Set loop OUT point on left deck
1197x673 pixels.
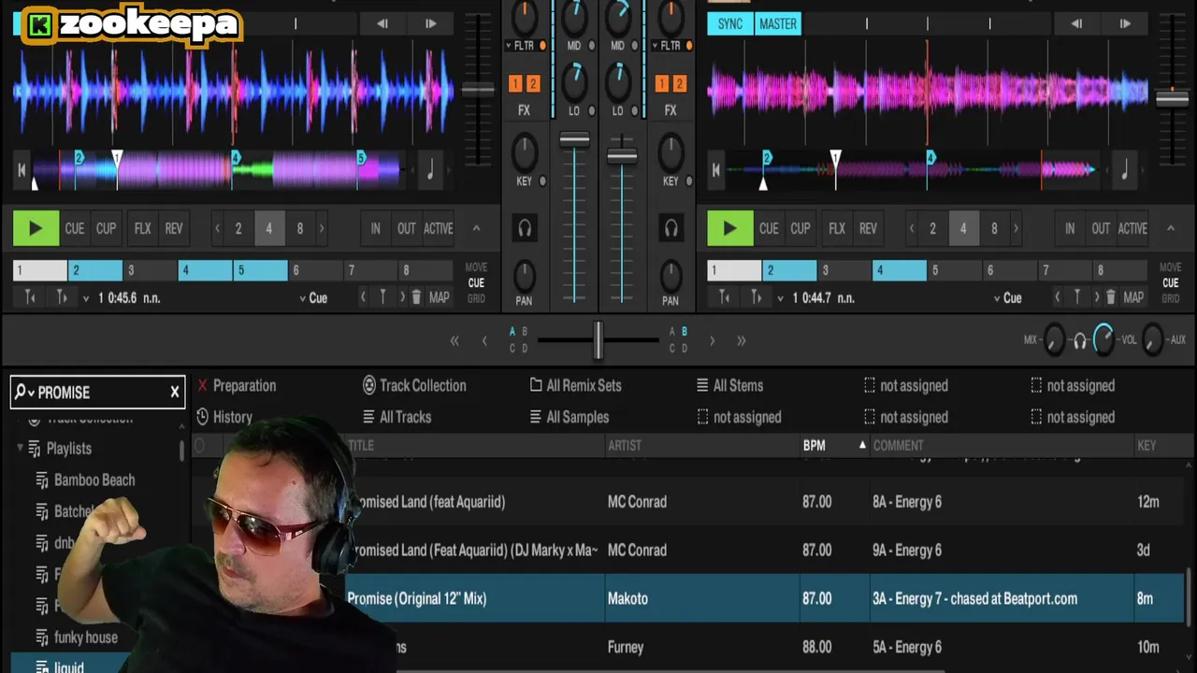pyautogui.click(x=406, y=228)
